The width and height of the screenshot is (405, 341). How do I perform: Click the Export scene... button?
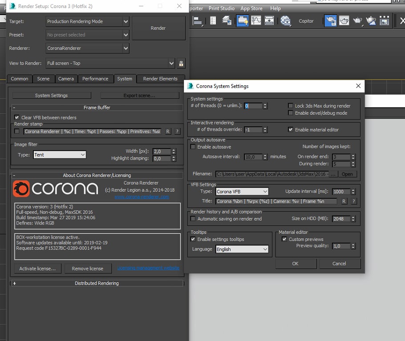click(x=139, y=96)
